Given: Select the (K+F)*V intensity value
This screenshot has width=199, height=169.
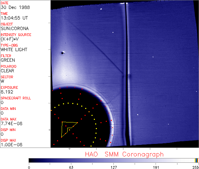Looking at the screenshot, I should point(10,39).
